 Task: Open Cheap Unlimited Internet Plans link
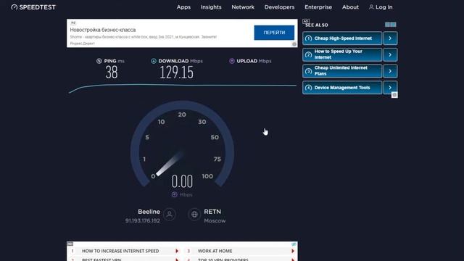click(x=342, y=71)
